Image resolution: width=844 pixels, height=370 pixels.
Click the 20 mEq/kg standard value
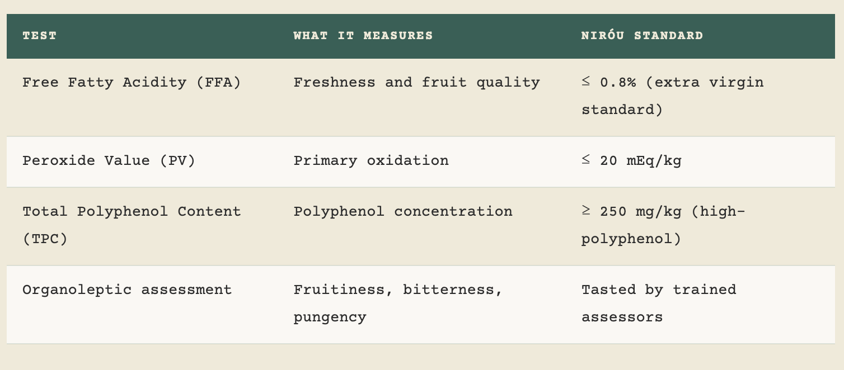point(640,161)
